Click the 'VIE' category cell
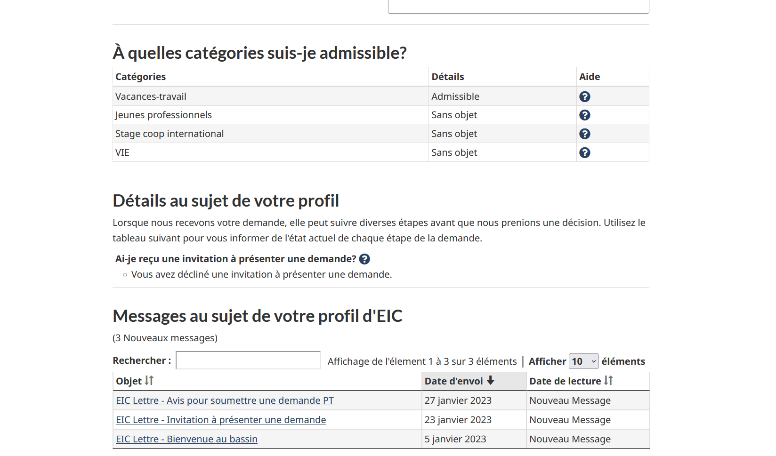The height and width of the screenshot is (456, 776). click(x=271, y=152)
